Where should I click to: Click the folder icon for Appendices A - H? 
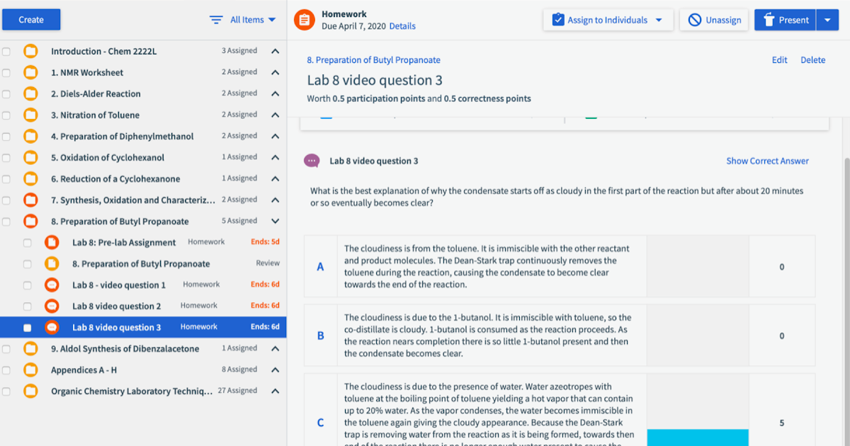pos(30,370)
